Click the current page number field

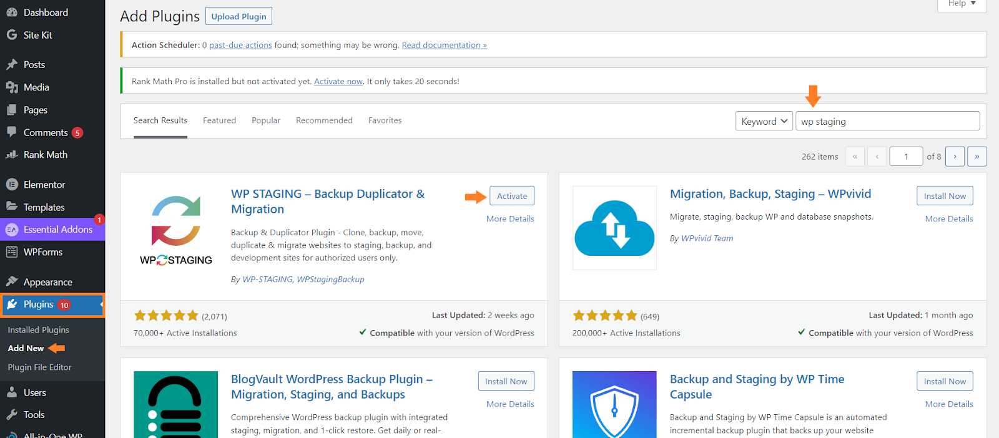point(906,157)
